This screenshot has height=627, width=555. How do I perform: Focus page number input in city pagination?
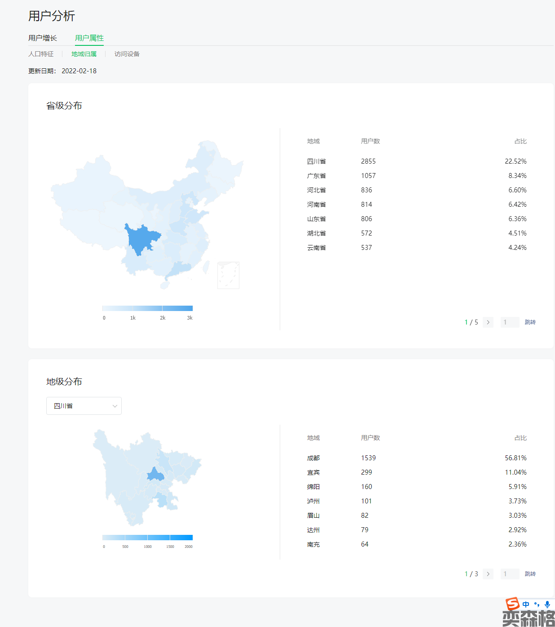coord(510,574)
